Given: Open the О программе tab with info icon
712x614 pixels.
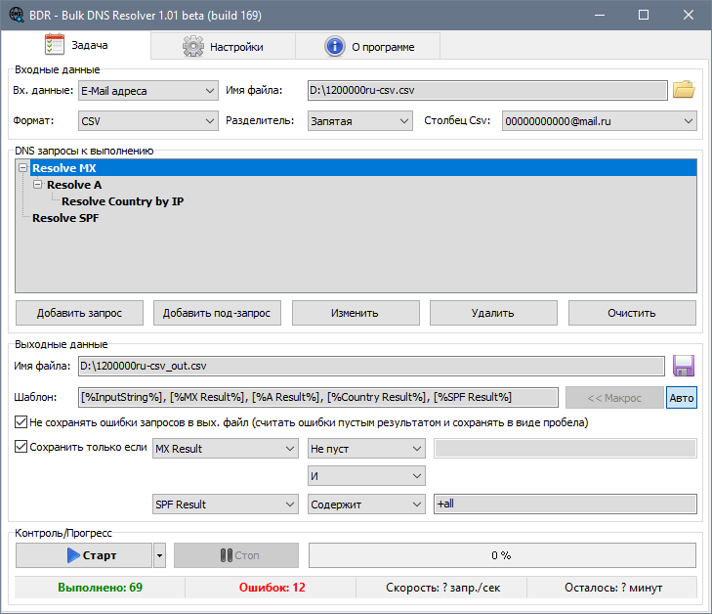Looking at the screenshot, I should point(368,46).
